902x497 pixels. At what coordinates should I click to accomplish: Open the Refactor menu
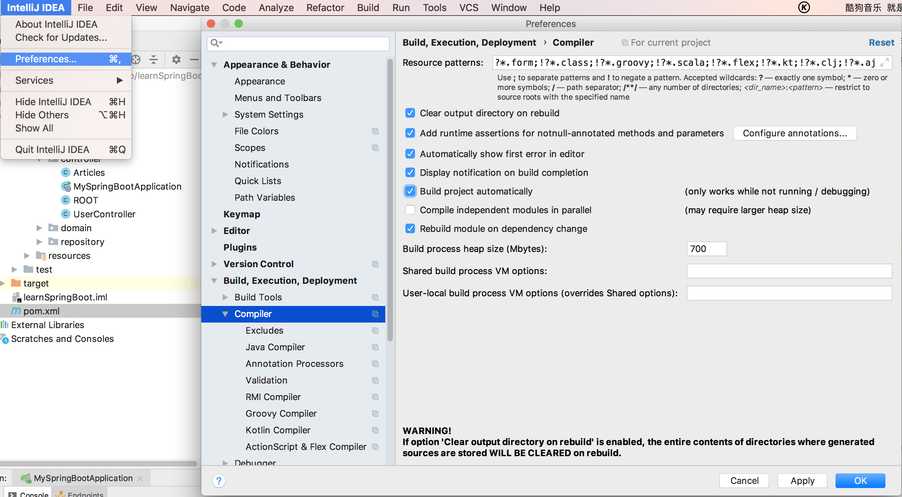(x=325, y=7)
